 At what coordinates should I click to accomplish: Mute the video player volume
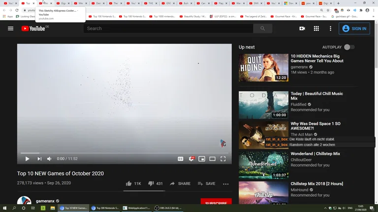tap(49, 159)
